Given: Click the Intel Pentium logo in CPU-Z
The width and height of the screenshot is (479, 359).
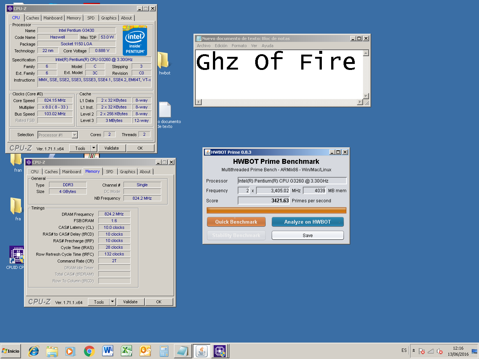Looking at the screenshot, I should [x=135, y=40].
